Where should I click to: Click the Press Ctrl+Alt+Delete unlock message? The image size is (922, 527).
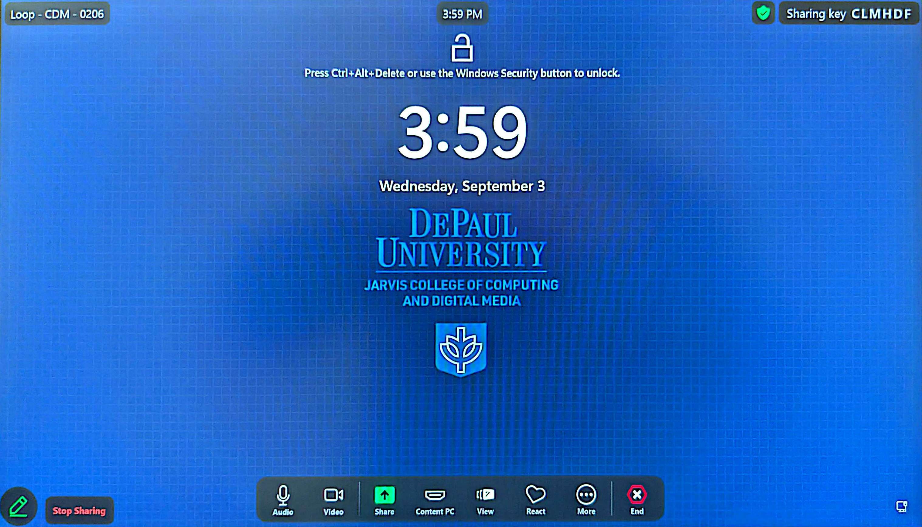[x=462, y=73]
